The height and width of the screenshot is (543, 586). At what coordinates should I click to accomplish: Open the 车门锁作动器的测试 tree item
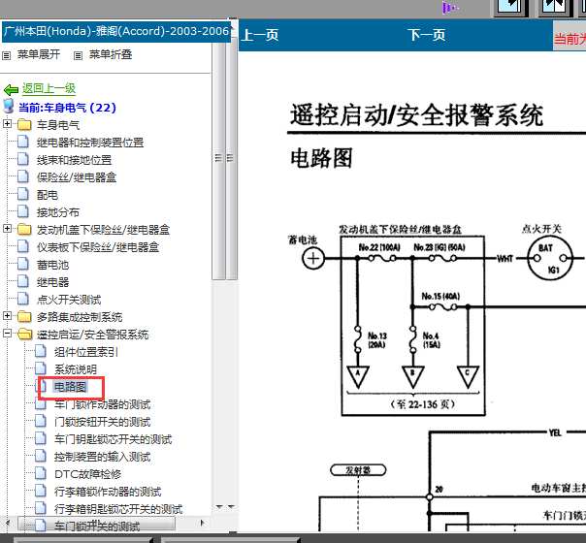(x=103, y=404)
